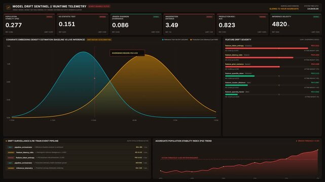Click green status badge on Inference Velocity card
325x182 pixels.
tap(316, 17)
